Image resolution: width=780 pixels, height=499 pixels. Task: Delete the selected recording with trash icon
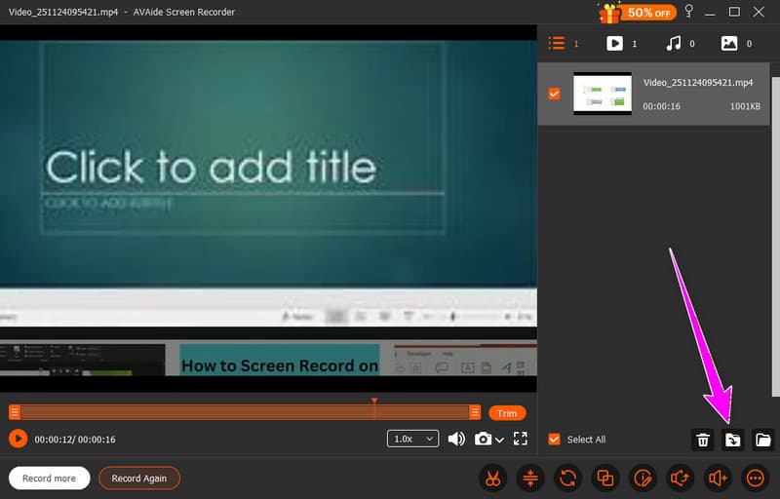point(702,440)
